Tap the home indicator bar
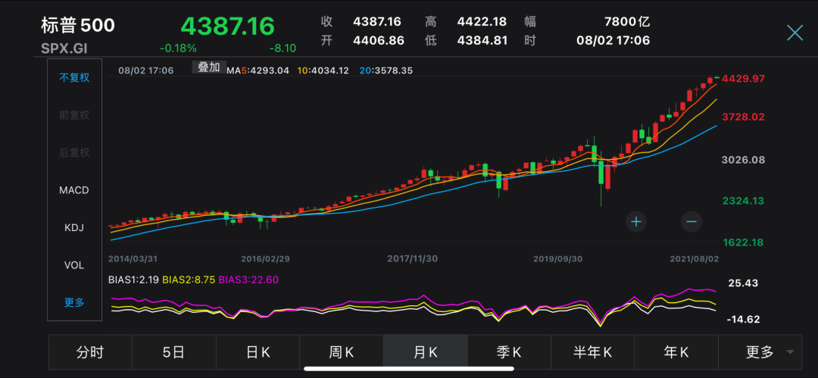 click(x=409, y=369)
